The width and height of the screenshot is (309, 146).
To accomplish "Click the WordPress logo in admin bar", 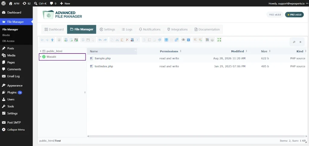I will click(4, 3).
